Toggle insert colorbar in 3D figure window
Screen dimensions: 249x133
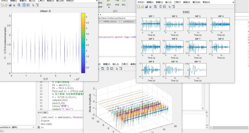tap(108, 69)
